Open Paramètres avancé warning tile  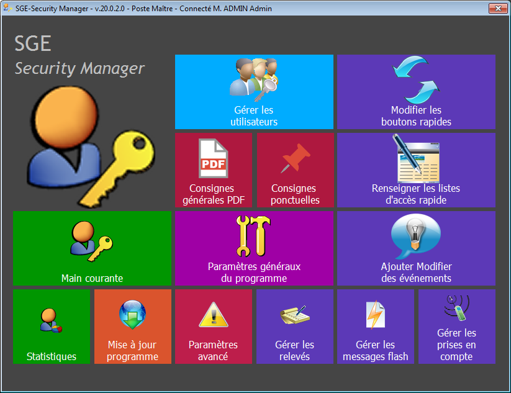pyautogui.click(x=214, y=326)
